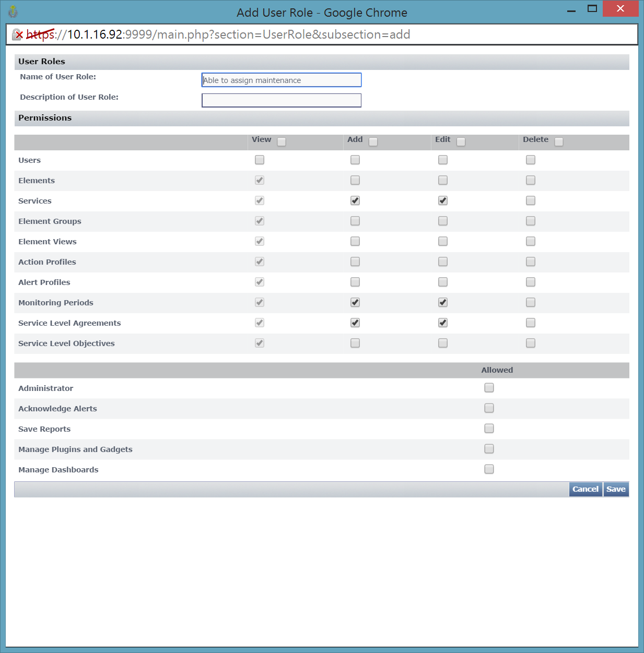The height and width of the screenshot is (653, 644).
Task: Check the Element Groups Edit checkbox
Action: click(x=443, y=221)
